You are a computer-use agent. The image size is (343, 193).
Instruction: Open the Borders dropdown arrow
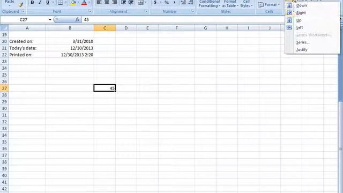[65, 2]
